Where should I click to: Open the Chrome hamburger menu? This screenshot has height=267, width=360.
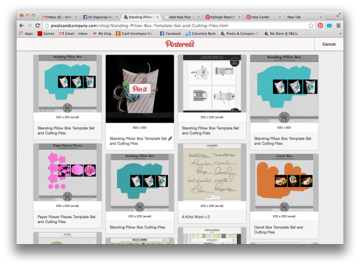338,25
